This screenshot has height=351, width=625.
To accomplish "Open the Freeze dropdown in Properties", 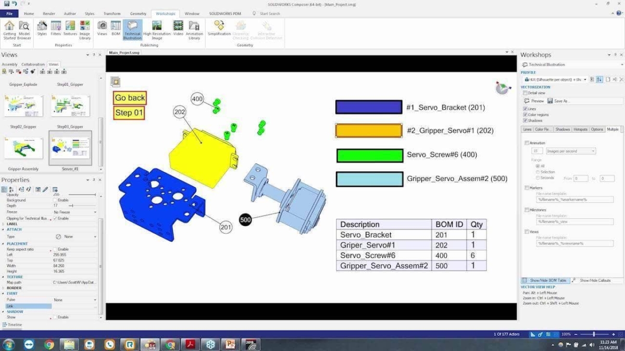I will pyautogui.click(x=95, y=212).
